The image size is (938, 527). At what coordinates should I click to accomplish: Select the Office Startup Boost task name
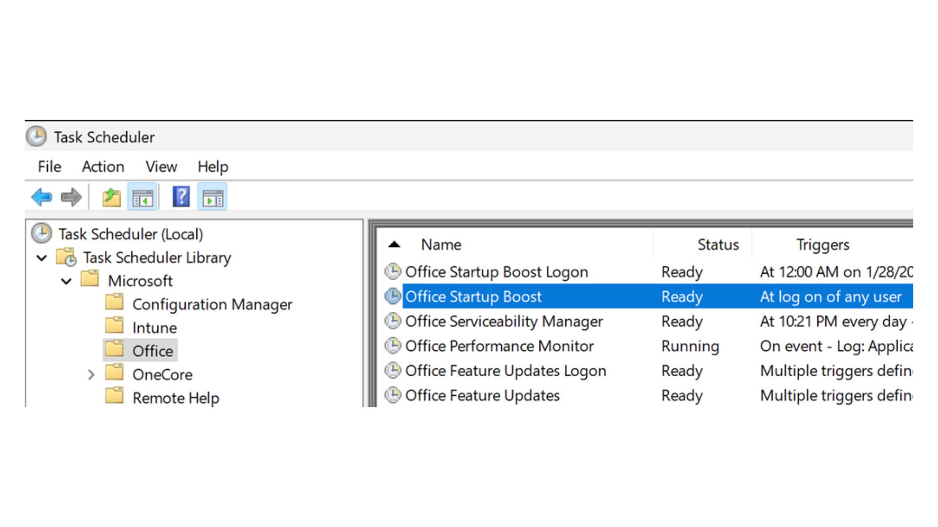[x=473, y=296]
